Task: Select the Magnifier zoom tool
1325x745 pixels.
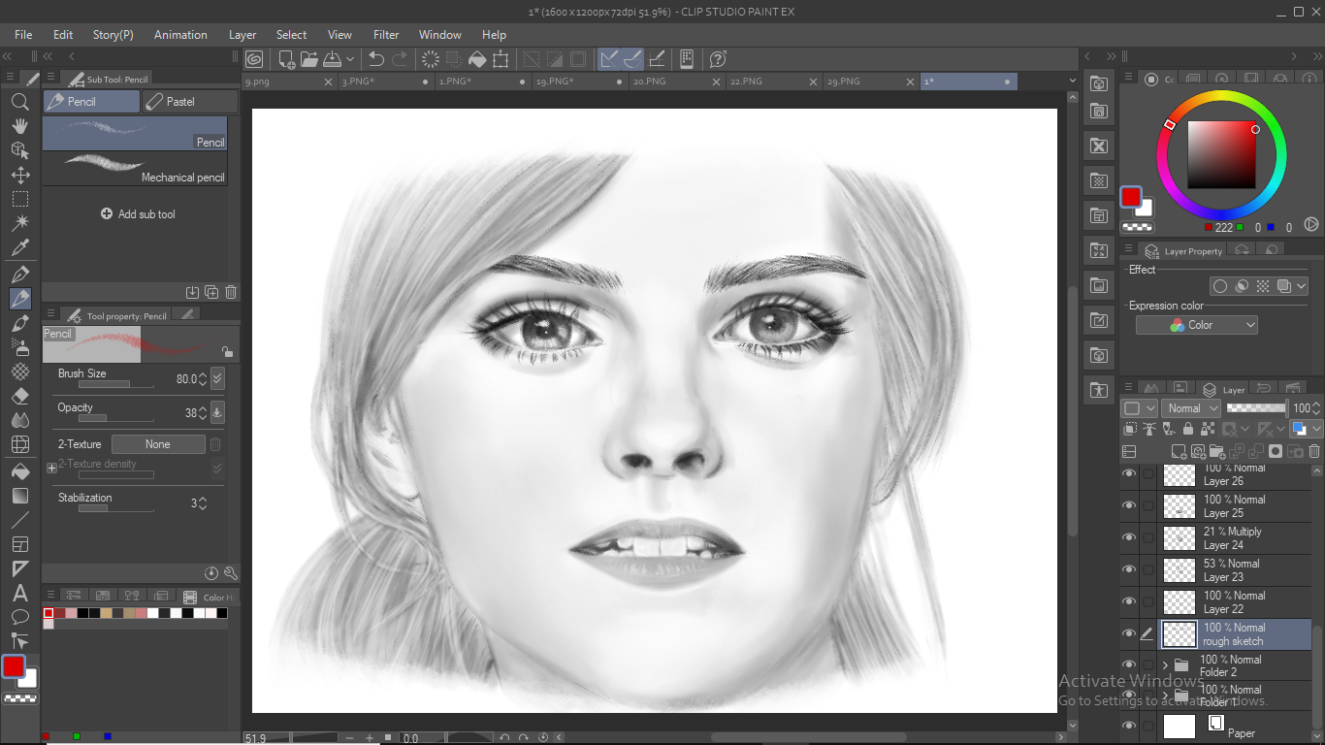Action: pos(19,102)
